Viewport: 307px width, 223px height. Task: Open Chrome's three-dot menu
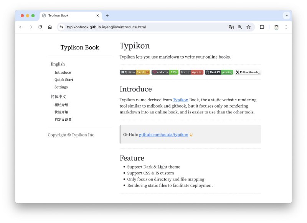286,27
